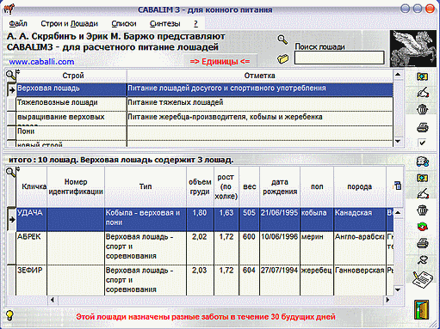Click the print groups printer icon
This screenshot has height=329, width=440.
click(x=422, y=127)
